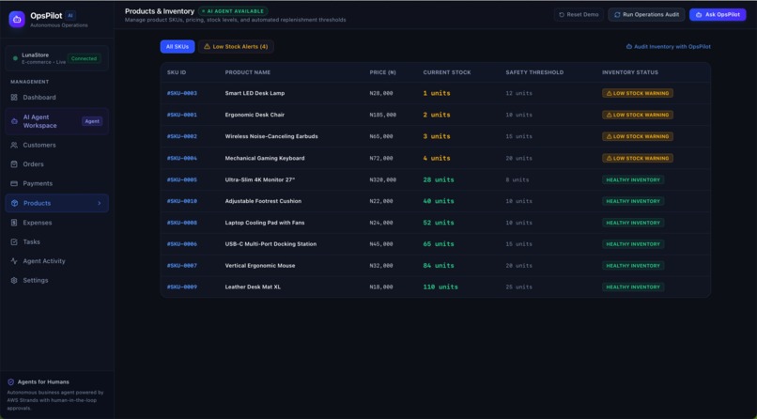Open SKU link #SKU-0005

[182, 179]
